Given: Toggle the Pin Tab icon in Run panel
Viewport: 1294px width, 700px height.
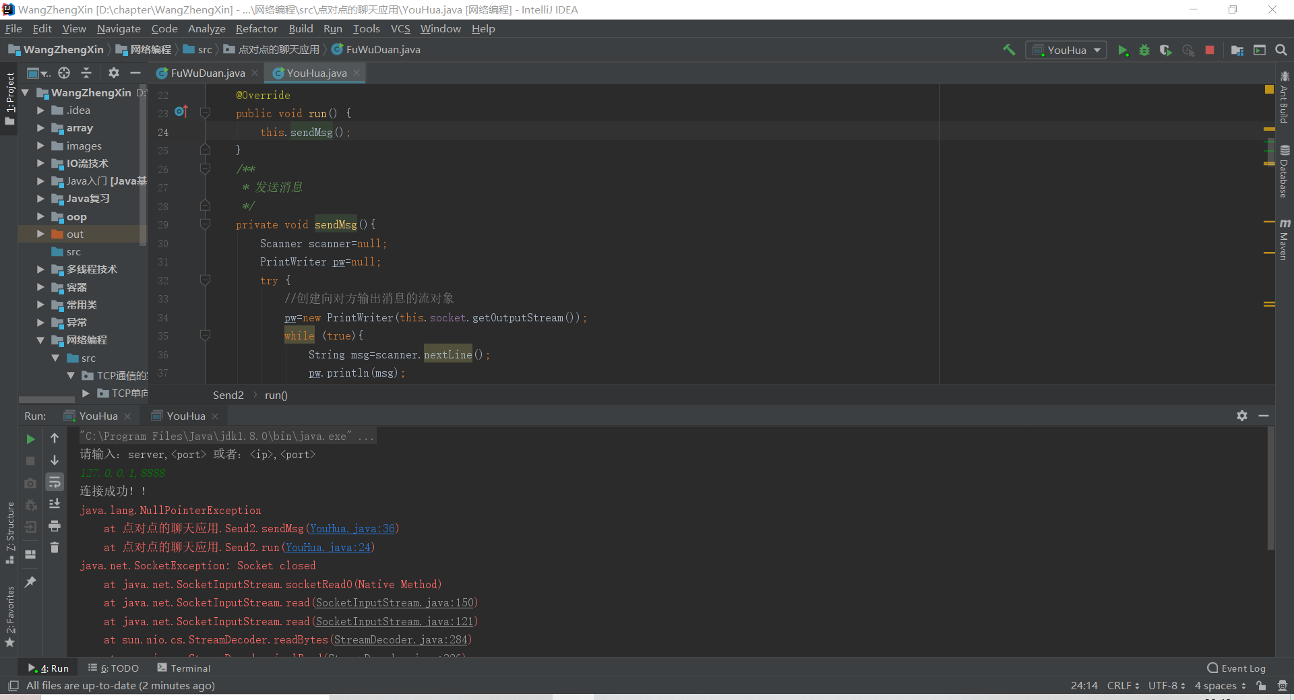Looking at the screenshot, I should (x=30, y=581).
